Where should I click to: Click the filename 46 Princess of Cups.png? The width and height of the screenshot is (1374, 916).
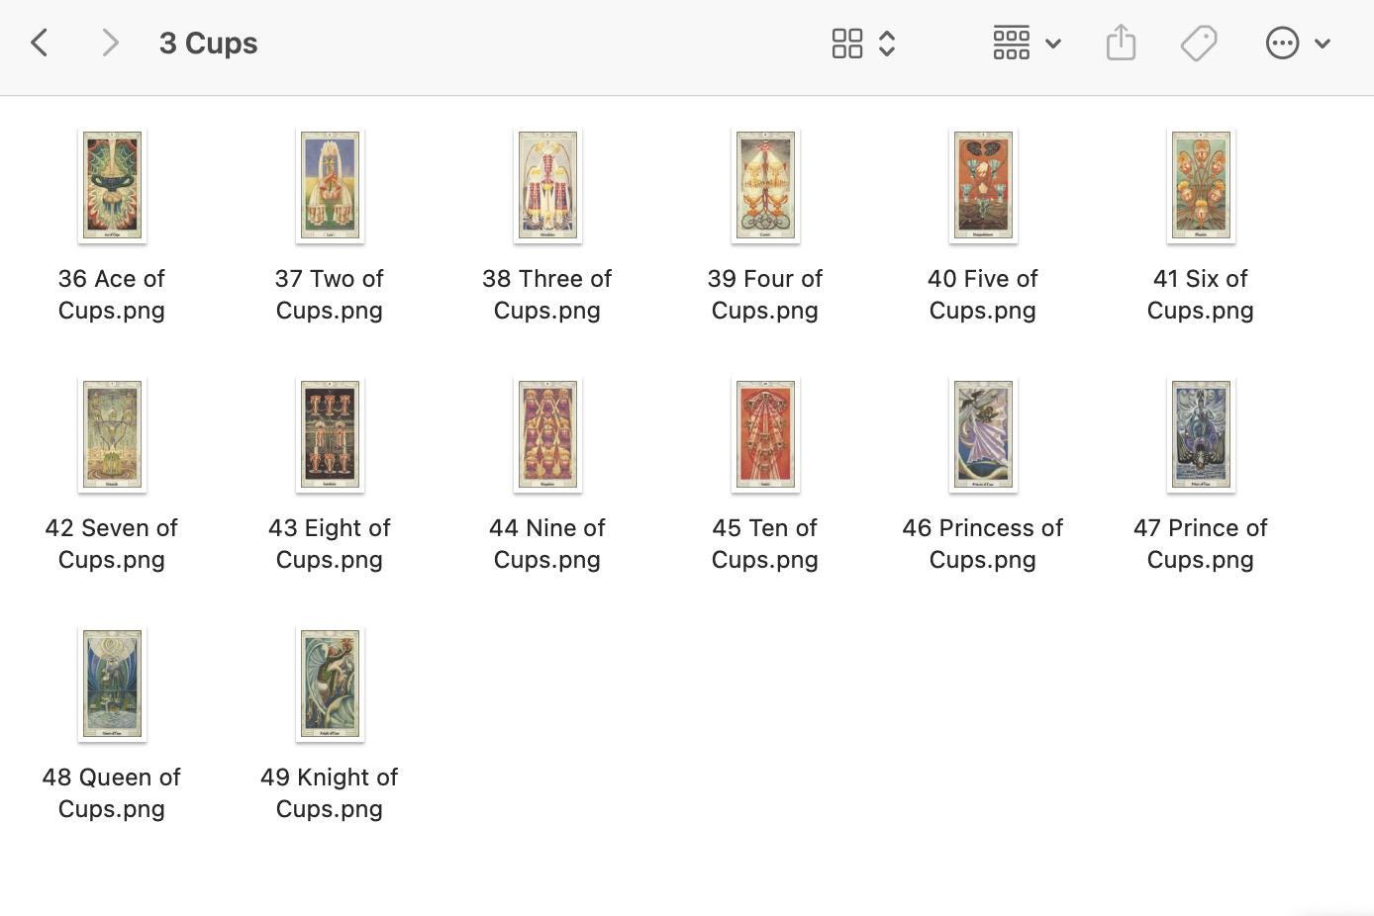[983, 543]
